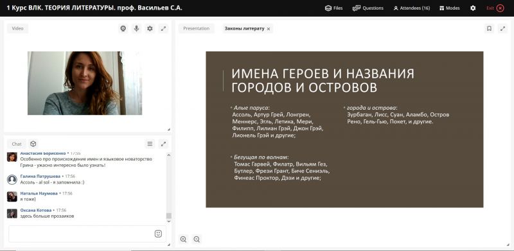This screenshot has width=514, height=251.
Task: Click Анастасия Борисенко's avatar
Action: coord(12,157)
